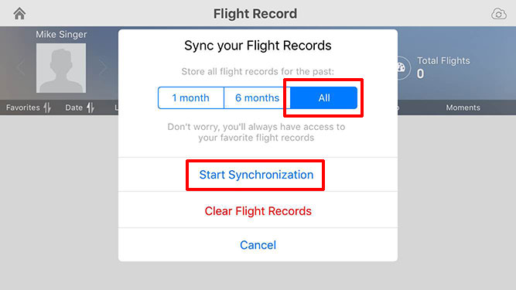Open Mike Singer's profile picture
This screenshot has width=516, height=290.
(61, 68)
